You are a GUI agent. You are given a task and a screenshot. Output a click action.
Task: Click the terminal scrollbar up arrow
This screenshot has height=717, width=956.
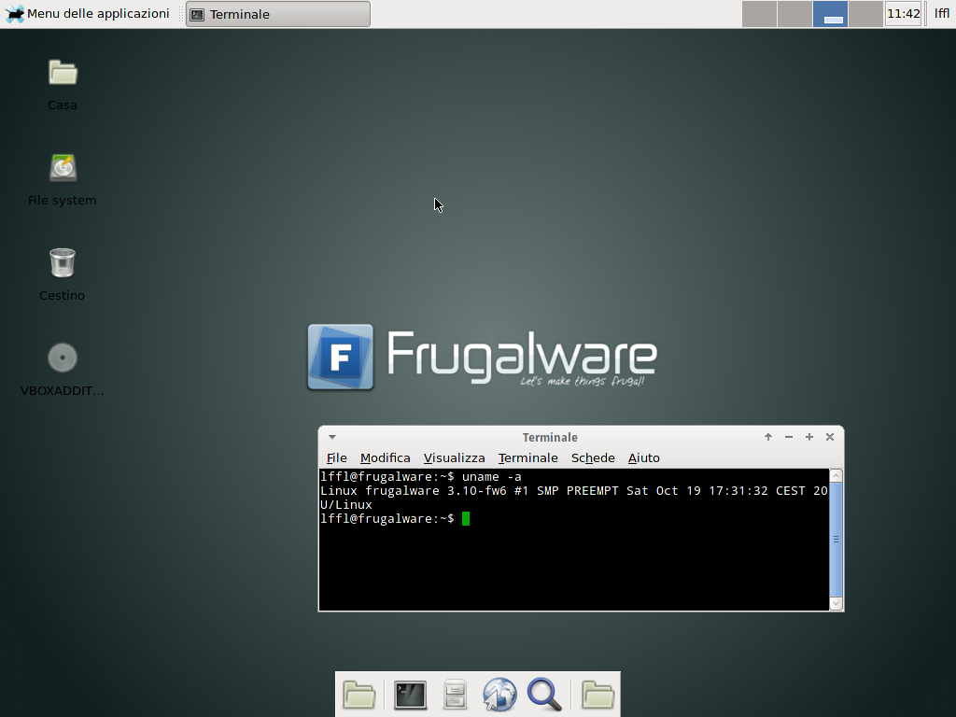(836, 475)
